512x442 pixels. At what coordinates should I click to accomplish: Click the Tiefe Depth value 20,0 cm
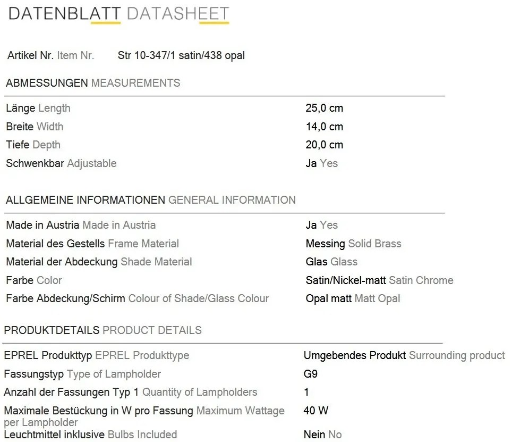coord(324,145)
